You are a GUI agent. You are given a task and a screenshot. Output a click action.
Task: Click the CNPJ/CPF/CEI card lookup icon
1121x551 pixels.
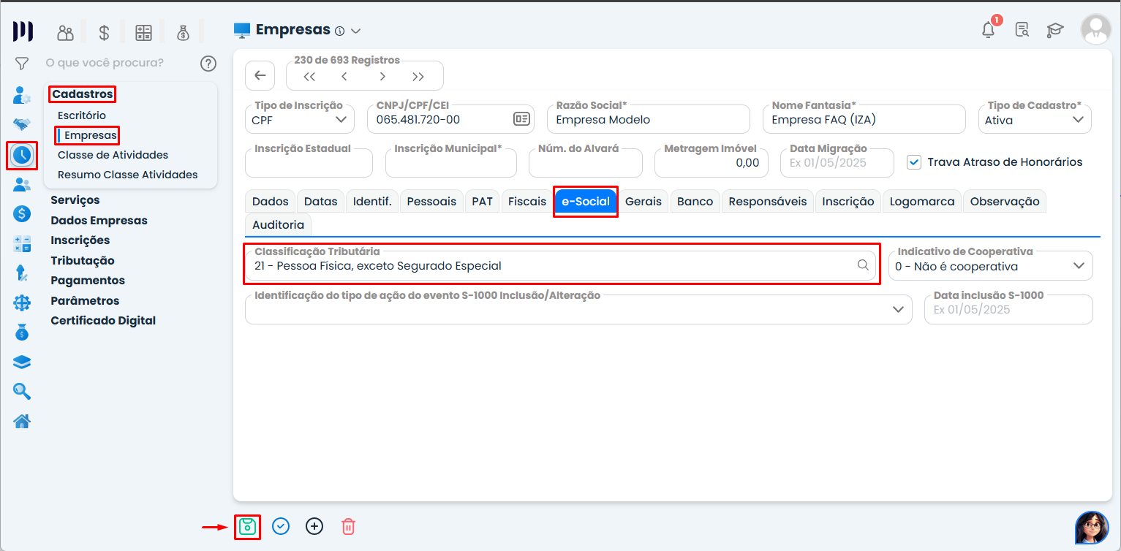pyautogui.click(x=521, y=119)
